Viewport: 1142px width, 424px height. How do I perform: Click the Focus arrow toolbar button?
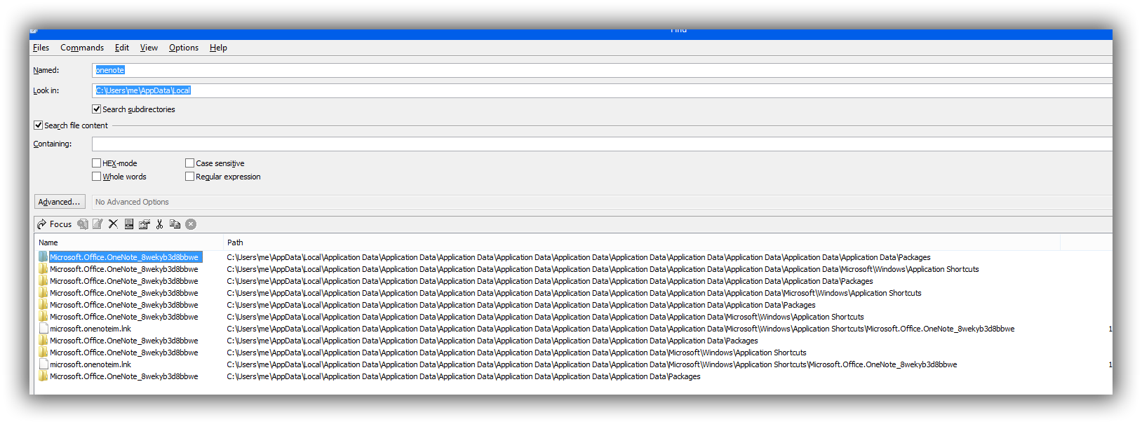[54, 224]
